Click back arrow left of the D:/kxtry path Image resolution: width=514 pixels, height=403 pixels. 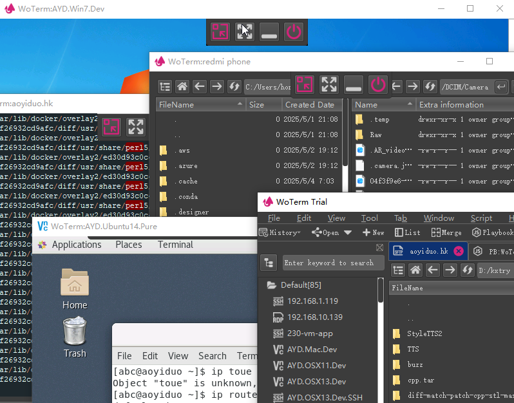pyautogui.click(x=433, y=270)
